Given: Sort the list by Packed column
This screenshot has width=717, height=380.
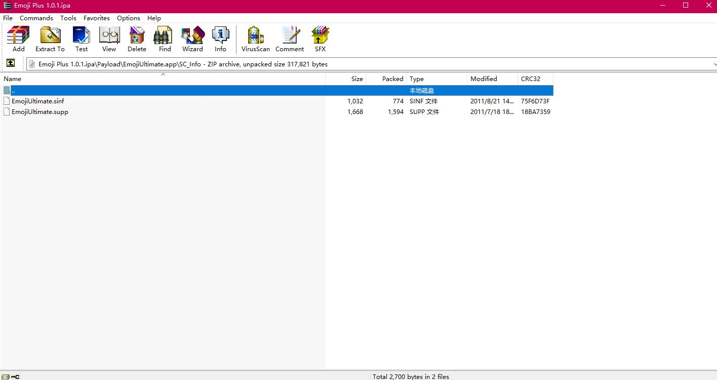Looking at the screenshot, I should coord(386,79).
